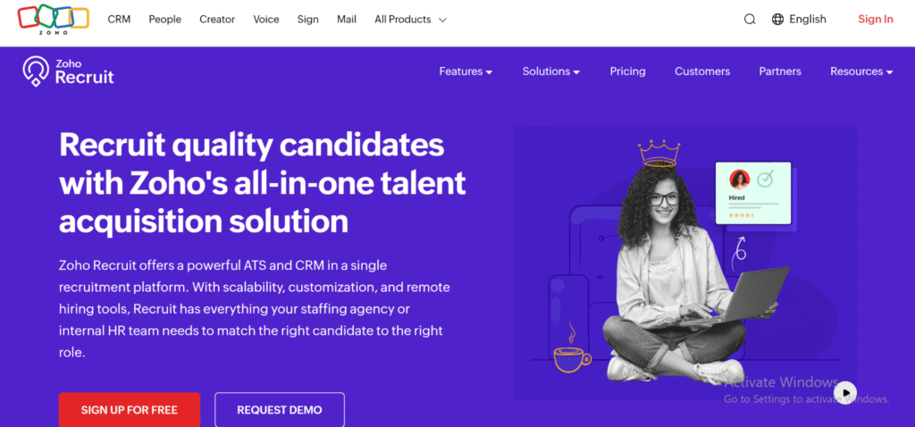This screenshot has height=427, width=915.
Task: Go to the Customers page
Action: point(701,71)
